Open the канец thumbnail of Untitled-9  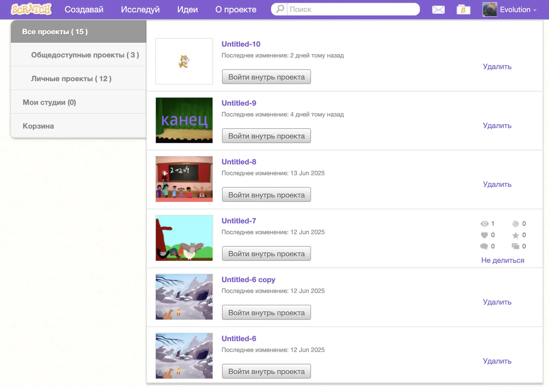pyautogui.click(x=184, y=120)
